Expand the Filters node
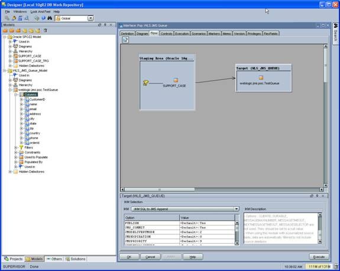 15,147
